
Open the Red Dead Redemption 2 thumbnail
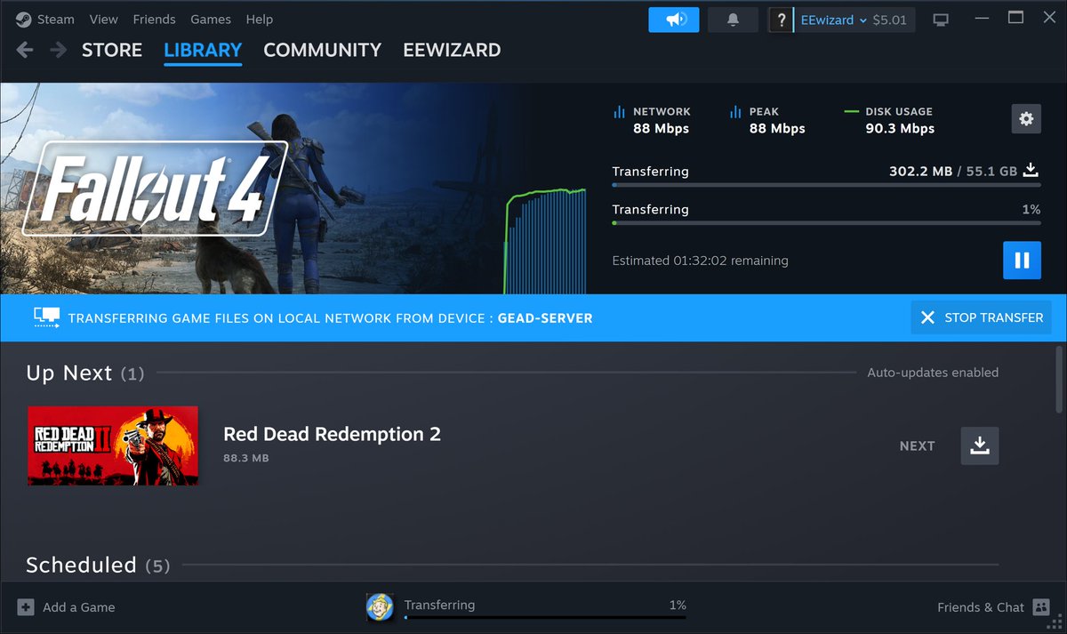(x=113, y=445)
